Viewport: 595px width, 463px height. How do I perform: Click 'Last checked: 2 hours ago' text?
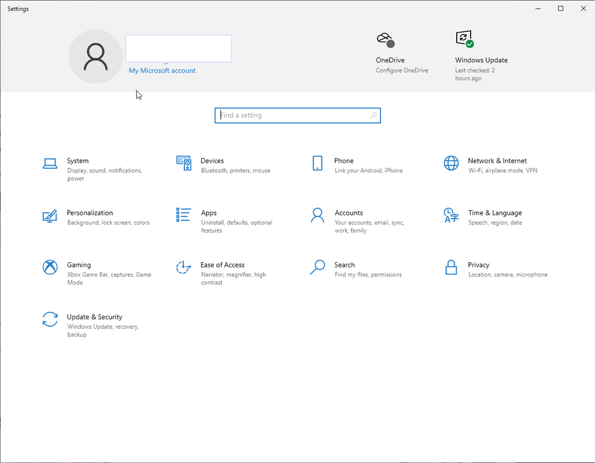coord(475,75)
